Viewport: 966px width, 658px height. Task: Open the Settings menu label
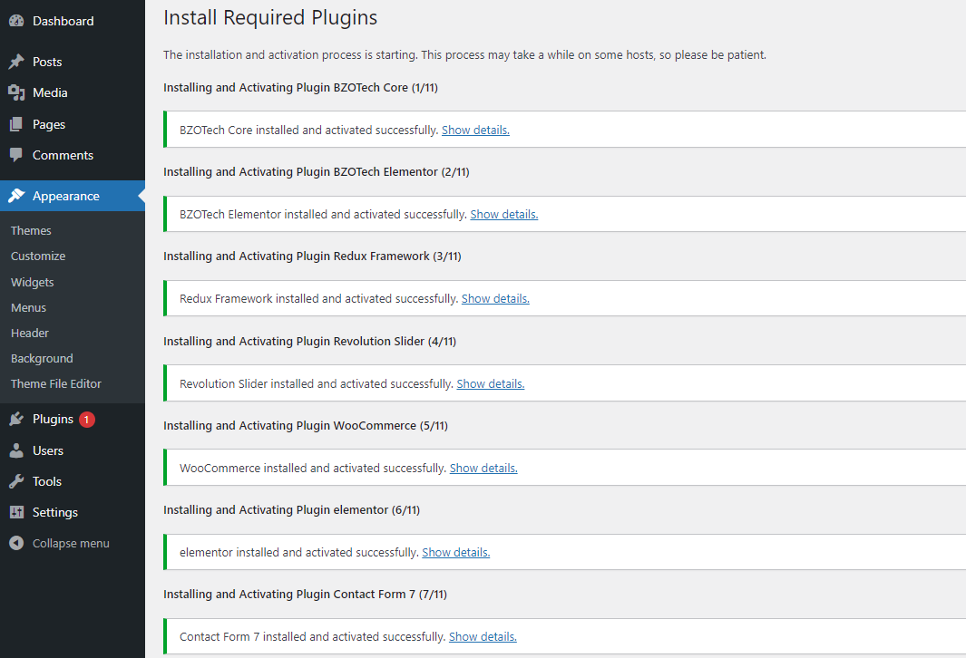[x=54, y=512]
